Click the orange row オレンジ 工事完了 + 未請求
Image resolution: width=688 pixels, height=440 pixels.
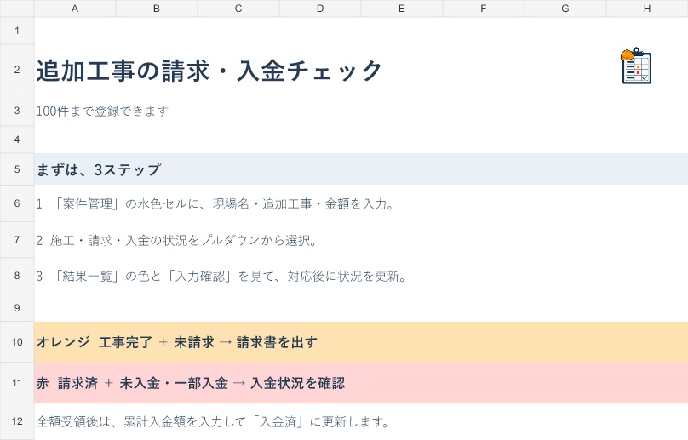point(361,342)
